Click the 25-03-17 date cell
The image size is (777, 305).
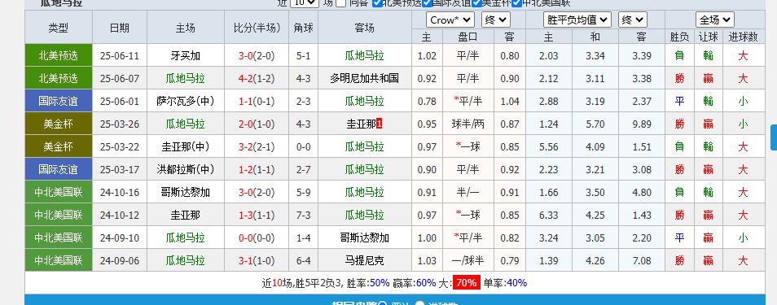120,169
